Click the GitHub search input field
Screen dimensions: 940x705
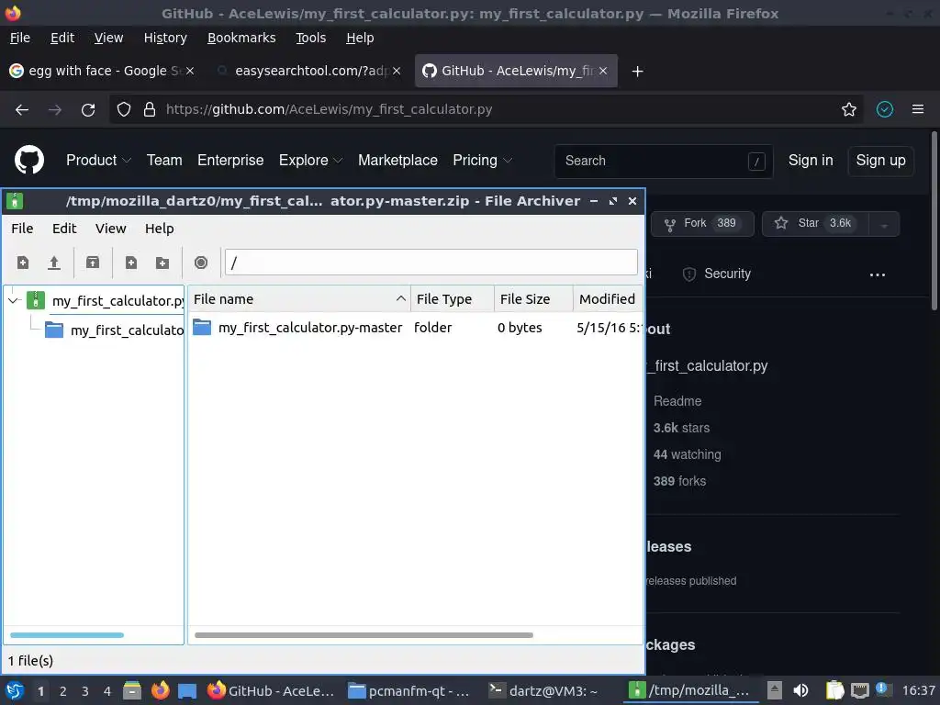[x=664, y=161]
